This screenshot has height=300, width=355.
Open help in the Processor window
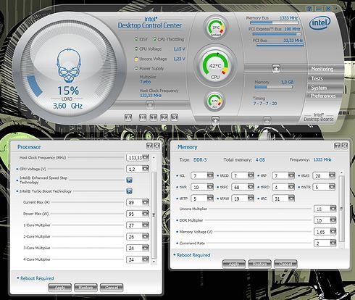click(x=149, y=146)
